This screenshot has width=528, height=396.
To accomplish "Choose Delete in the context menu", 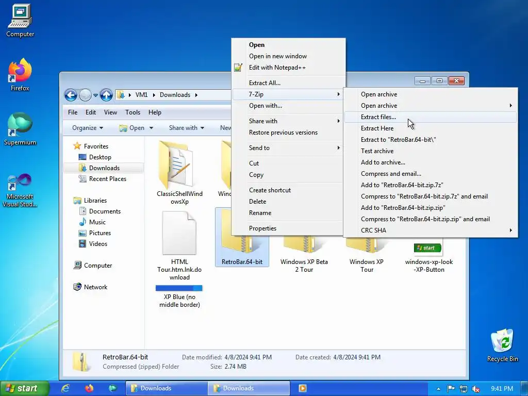I will [x=288, y=202].
